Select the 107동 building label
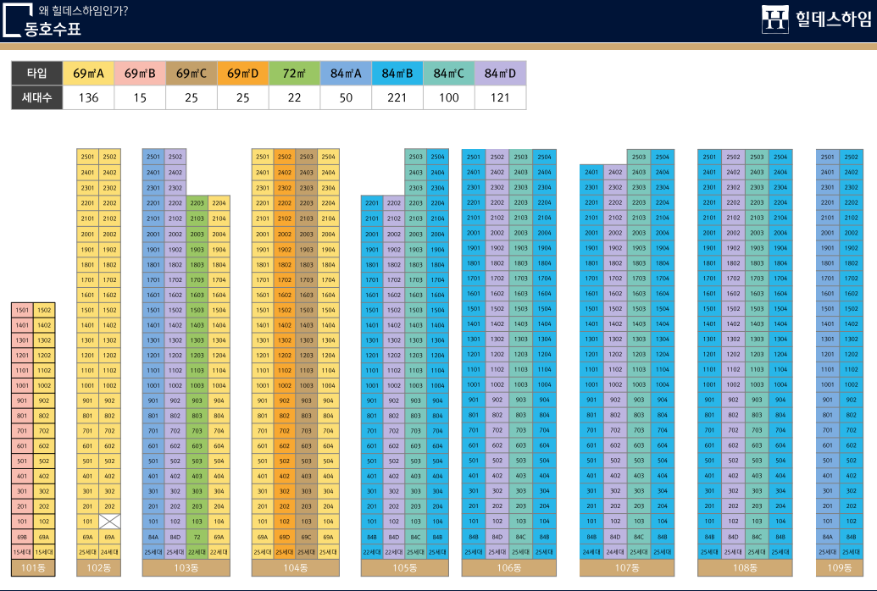The width and height of the screenshot is (877, 591). (627, 568)
